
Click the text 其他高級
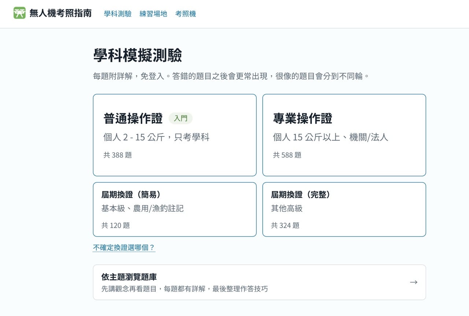(287, 209)
